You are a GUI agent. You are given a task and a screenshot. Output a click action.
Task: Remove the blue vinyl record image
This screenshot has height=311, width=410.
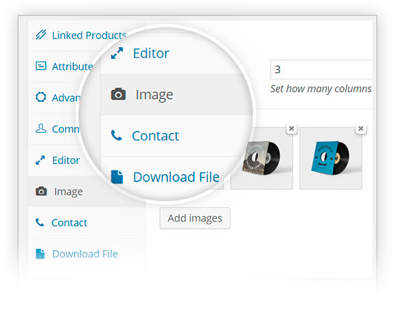pyautogui.click(x=361, y=128)
